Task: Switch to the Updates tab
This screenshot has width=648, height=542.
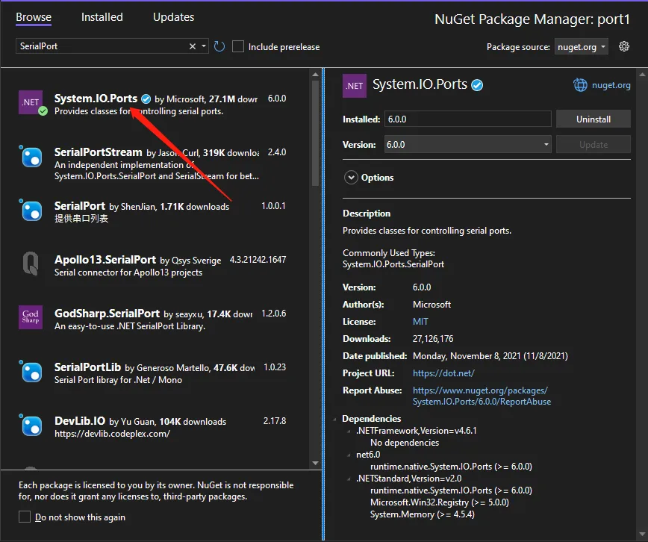Action: tap(173, 17)
